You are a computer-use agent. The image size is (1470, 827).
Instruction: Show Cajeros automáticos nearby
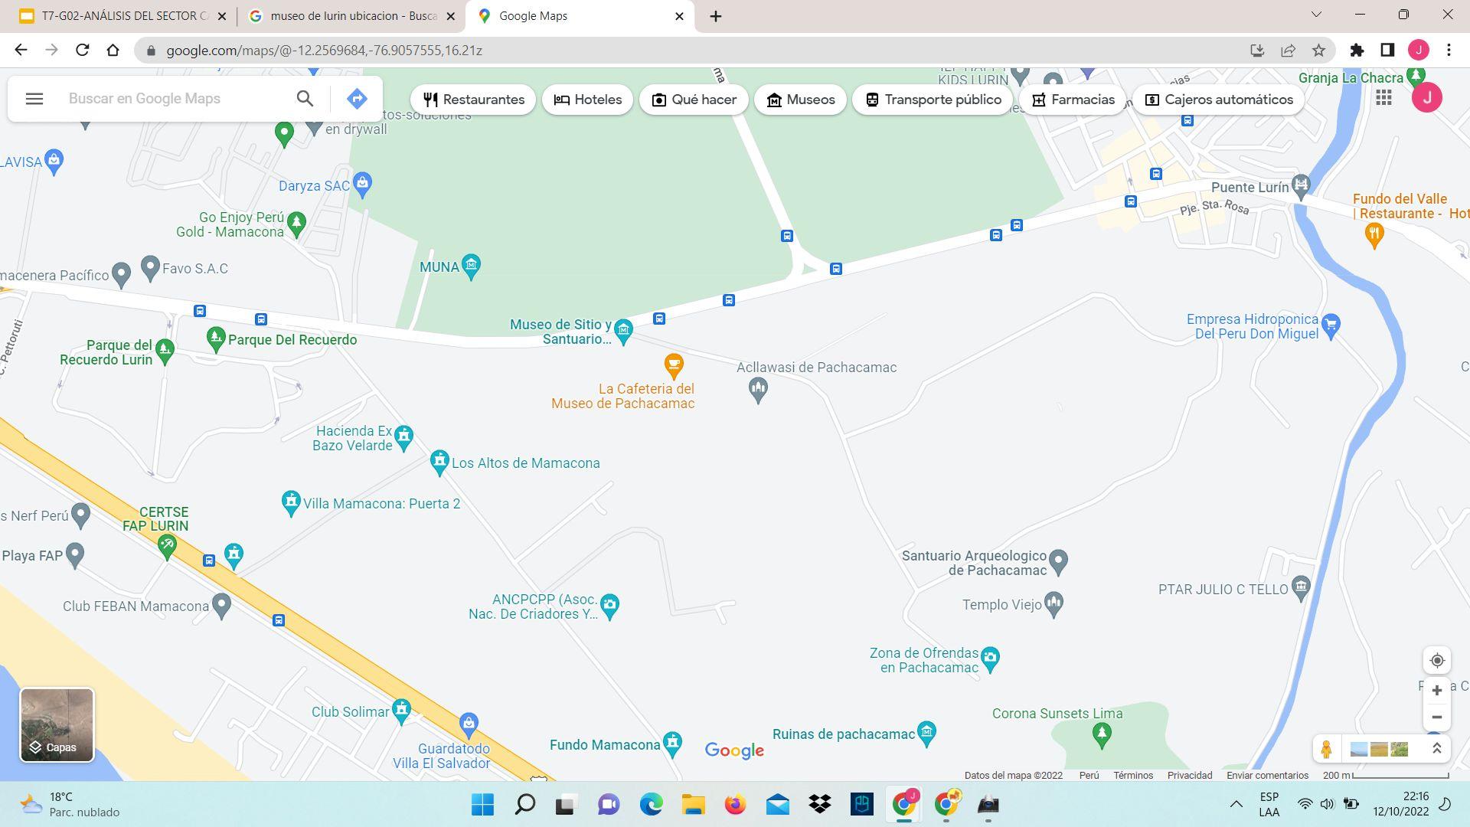1218,100
